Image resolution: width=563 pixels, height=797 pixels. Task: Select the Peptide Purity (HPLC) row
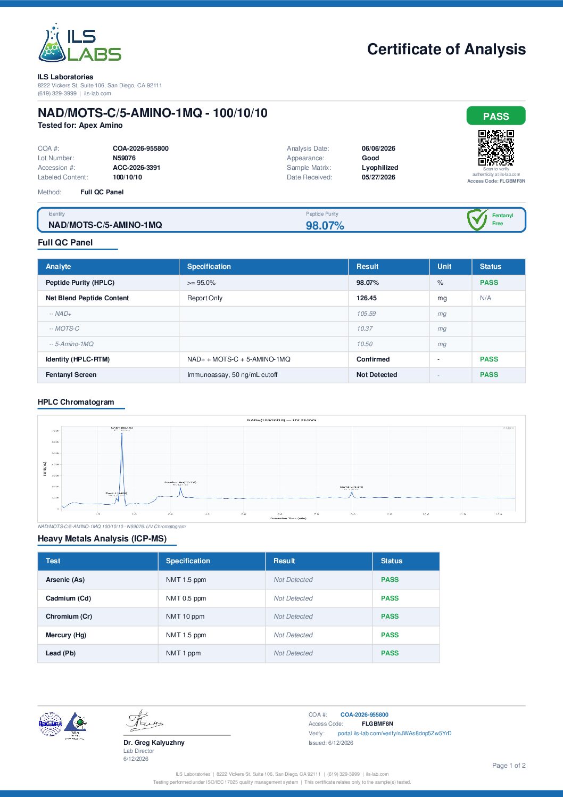(281, 283)
